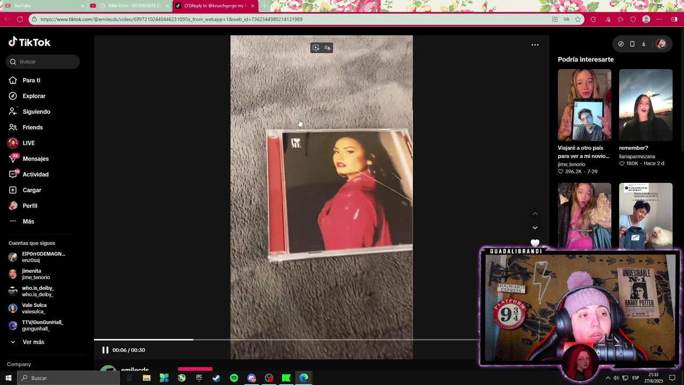Open a new browser tab
The image size is (684, 385).
[264, 5]
